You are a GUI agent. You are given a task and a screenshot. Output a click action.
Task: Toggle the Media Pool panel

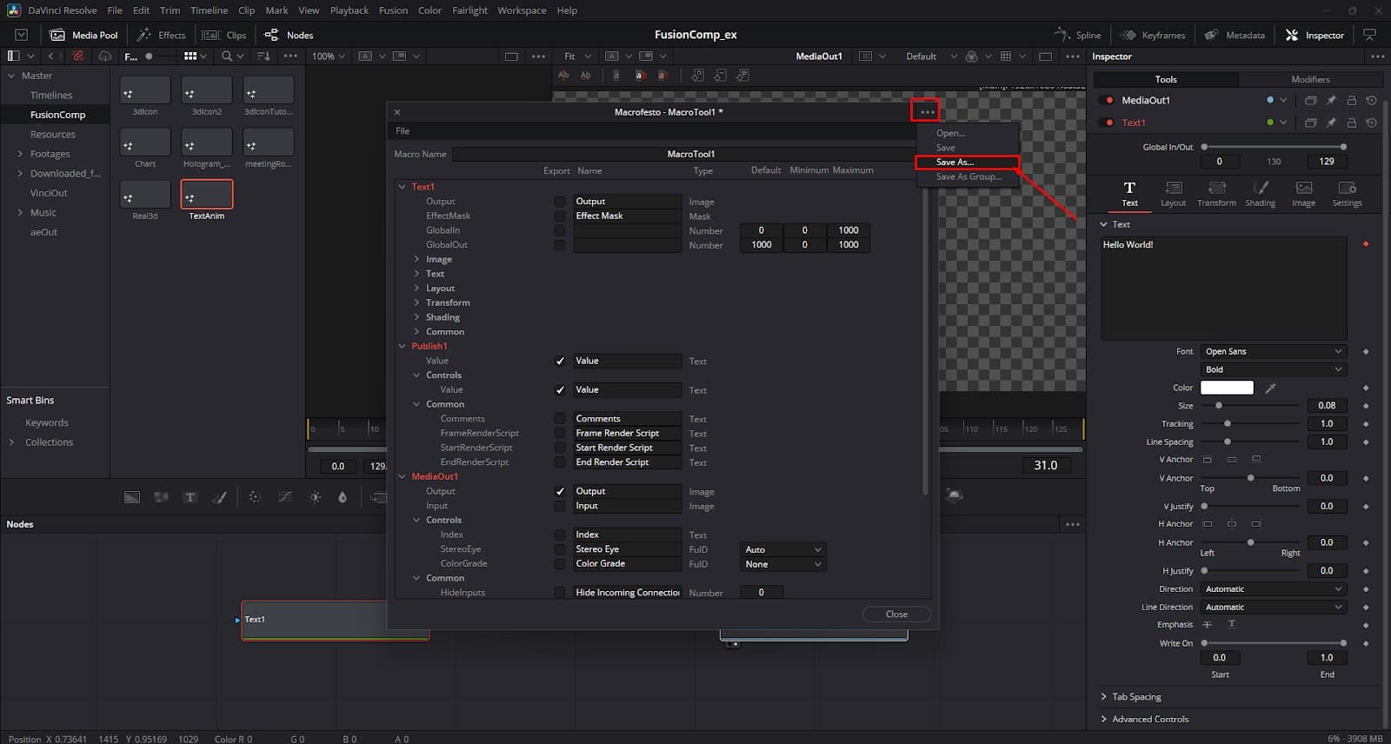click(83, 35)
